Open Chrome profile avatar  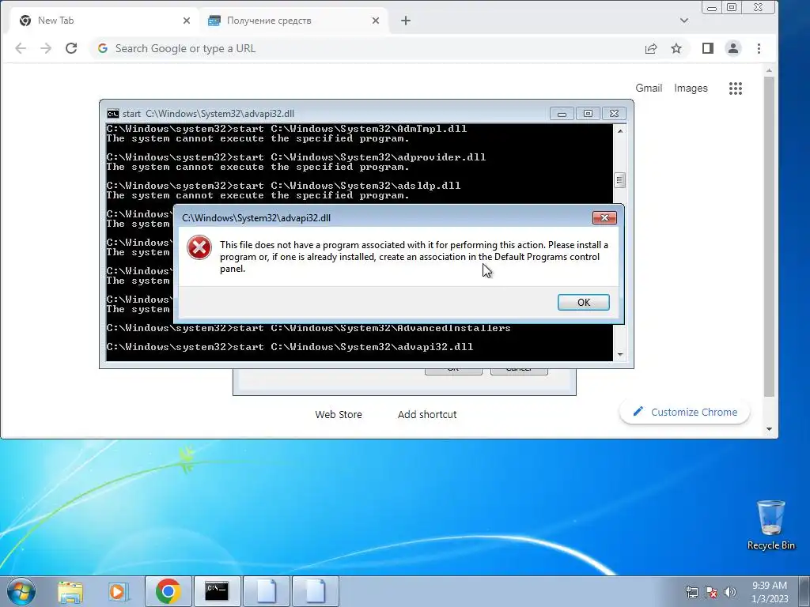point(733,48)
